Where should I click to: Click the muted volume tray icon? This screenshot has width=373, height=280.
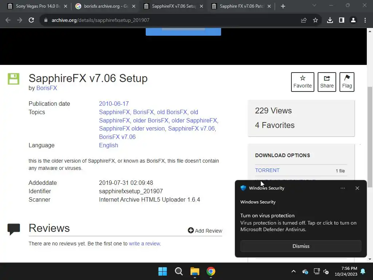[x=326, y=271]
